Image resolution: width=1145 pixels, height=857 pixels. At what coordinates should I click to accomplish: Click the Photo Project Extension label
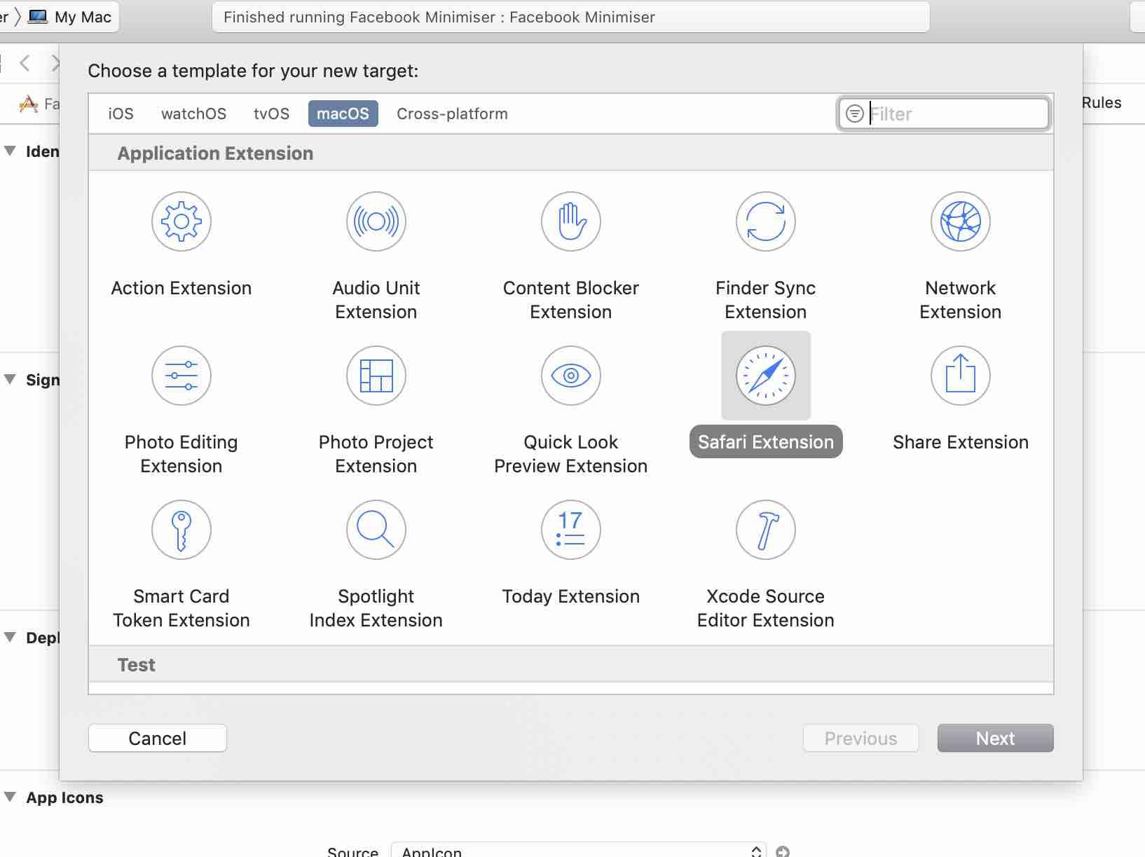coord(376,454)
